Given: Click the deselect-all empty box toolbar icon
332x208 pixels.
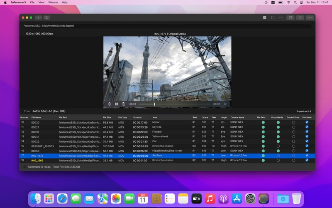Looking at the screenshot, I should [273, 17].
